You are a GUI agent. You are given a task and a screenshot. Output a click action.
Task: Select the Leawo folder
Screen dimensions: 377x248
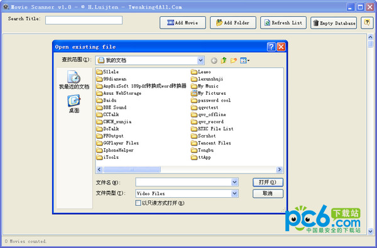[201, 72]
